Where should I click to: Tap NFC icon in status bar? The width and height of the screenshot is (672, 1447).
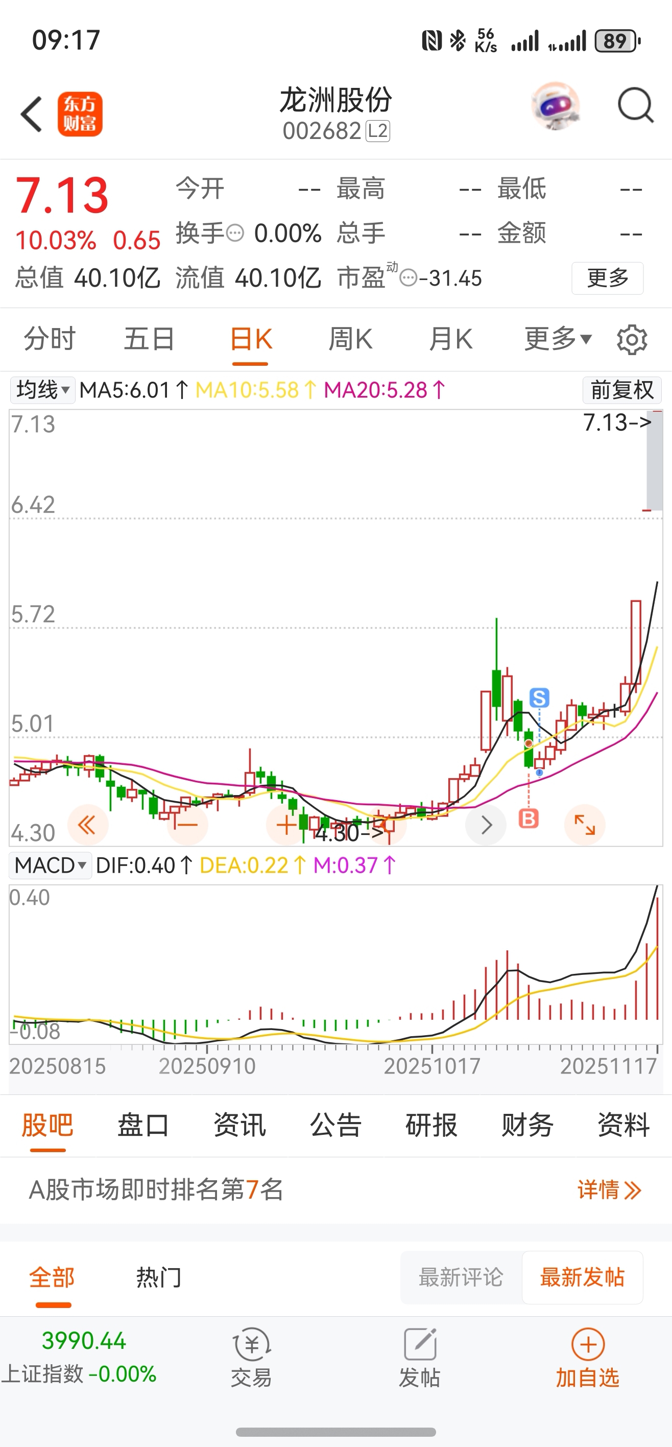[x=431, y=40]
